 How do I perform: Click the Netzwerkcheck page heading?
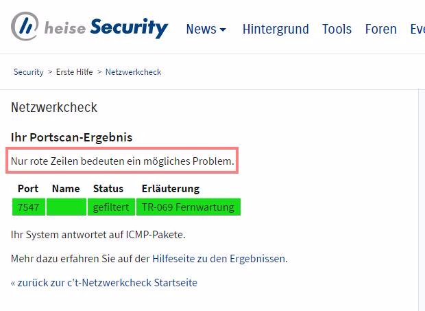[54, 108]
